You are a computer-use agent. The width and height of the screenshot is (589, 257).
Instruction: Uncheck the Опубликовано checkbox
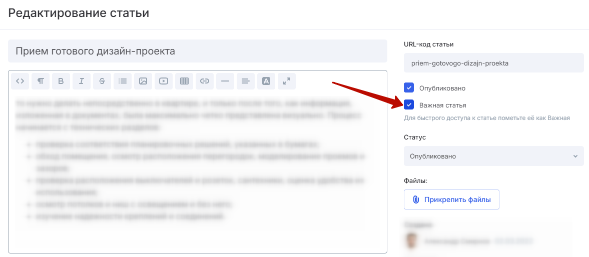click(409, 88)
